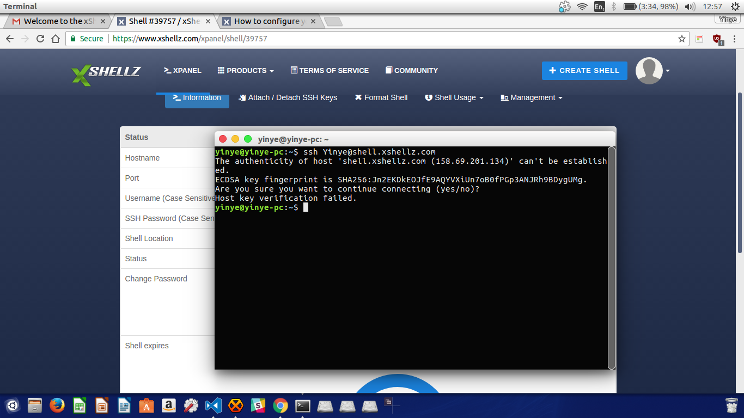Screen dimensions: 744x418
Task: Click the terminal vertical scrollbar
Action: tap(611, 257)
